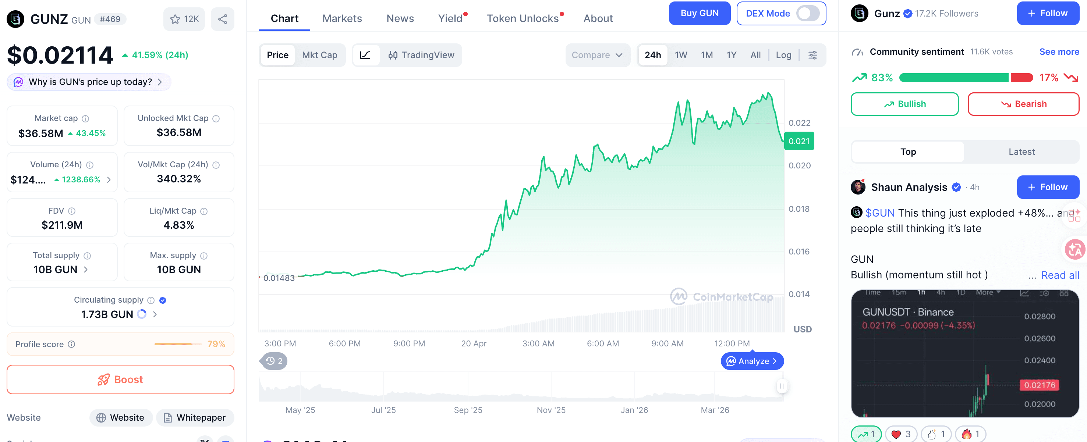Open Vol/Mkt Cap (24h) info icon

pyautogui.click(x=216, y=165)
